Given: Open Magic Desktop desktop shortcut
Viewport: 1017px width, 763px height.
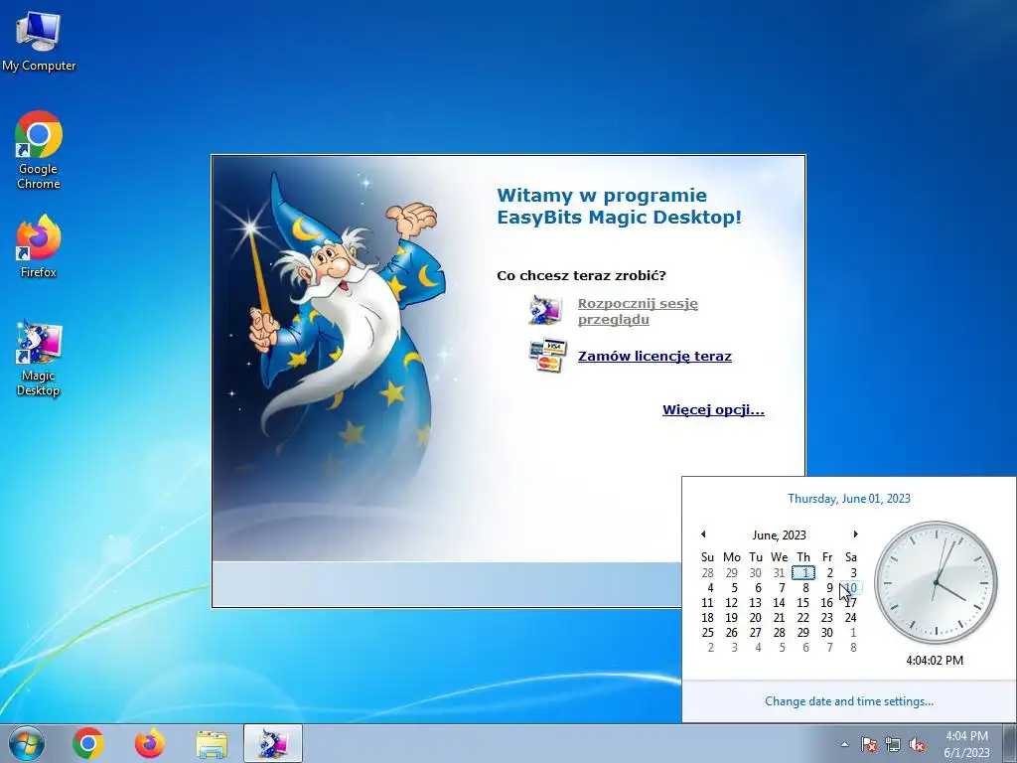Looking at the screenshot, I should (39, 358).
